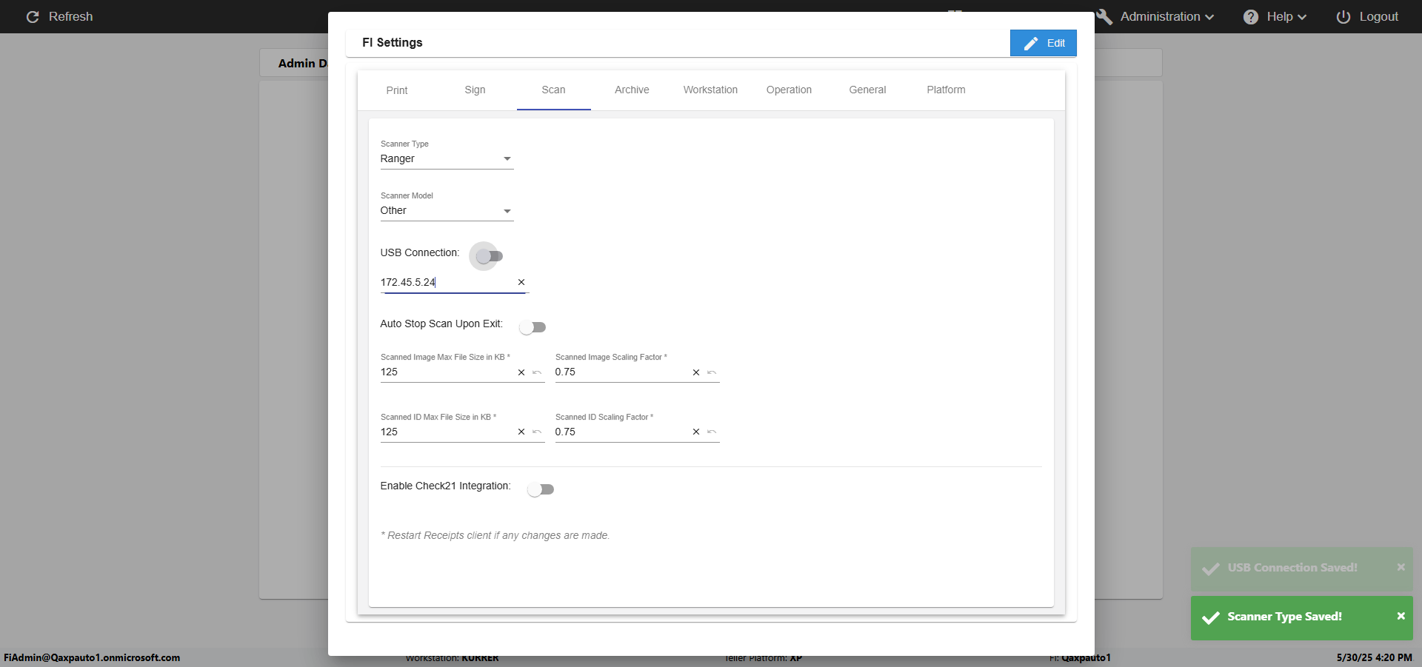This screenshot has width=1422, height=667.
Task: Expand the Administration menu
Action: coord(1166,16)
